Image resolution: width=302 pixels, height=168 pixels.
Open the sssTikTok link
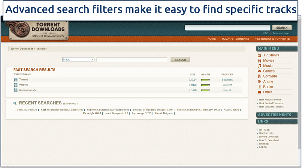(x=264, y=130)
